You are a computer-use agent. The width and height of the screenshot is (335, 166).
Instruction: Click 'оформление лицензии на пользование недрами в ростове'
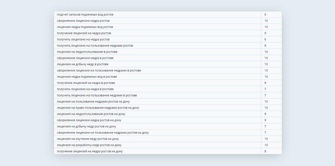point(99,71)
